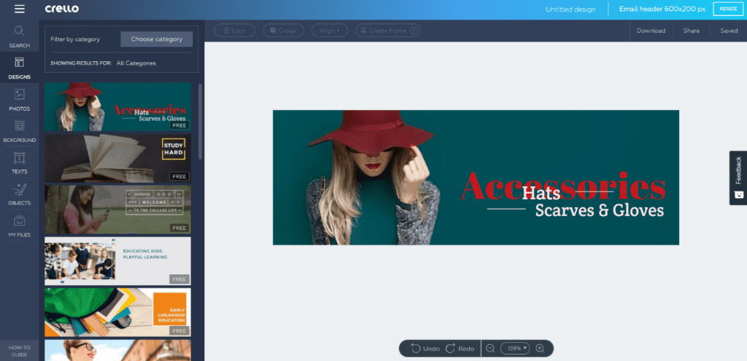Open the 139% zoom level dropdown
Viewport: 747px width, 361px height.
click(x=516, y=349)
